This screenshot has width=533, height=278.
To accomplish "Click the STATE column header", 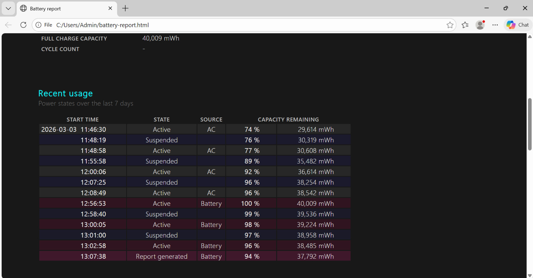I will coord(162,120).
